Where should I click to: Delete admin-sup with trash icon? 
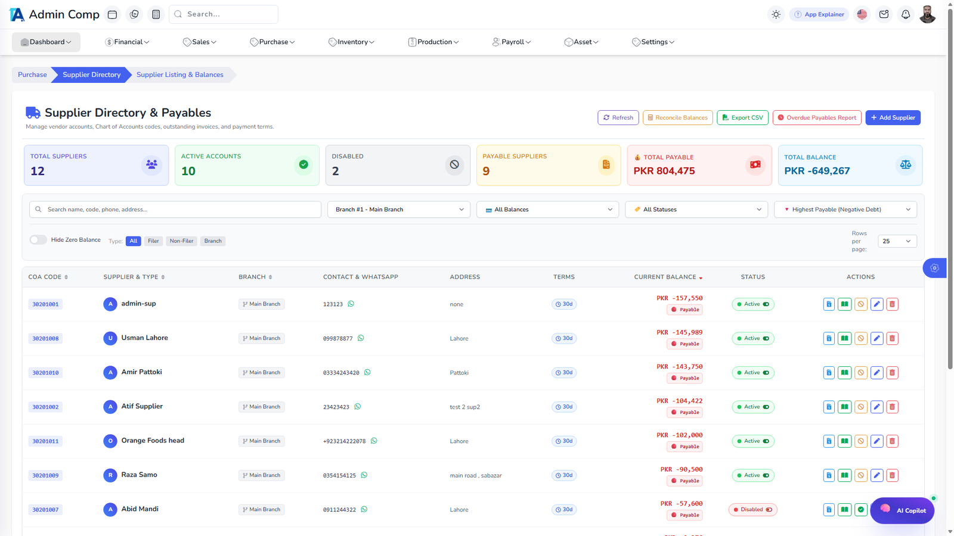coord(892,304)
